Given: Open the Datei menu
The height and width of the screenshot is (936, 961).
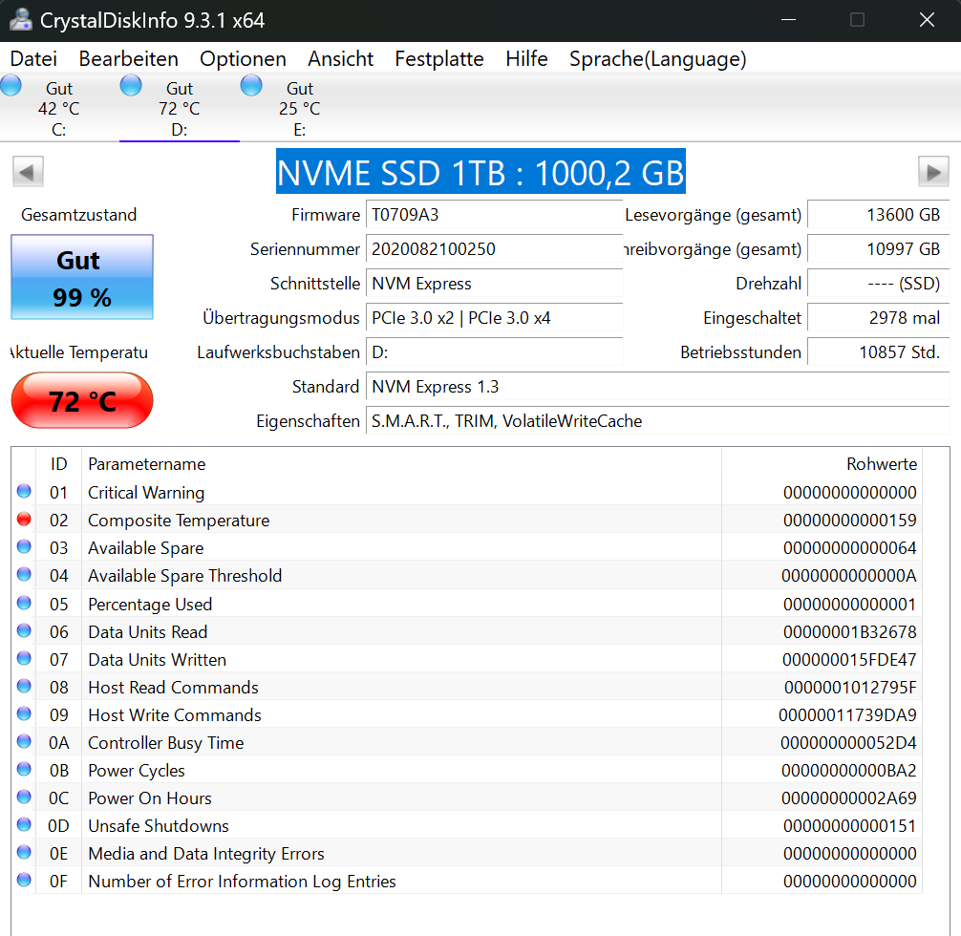Looking at the screenshot, I should 33,59.
